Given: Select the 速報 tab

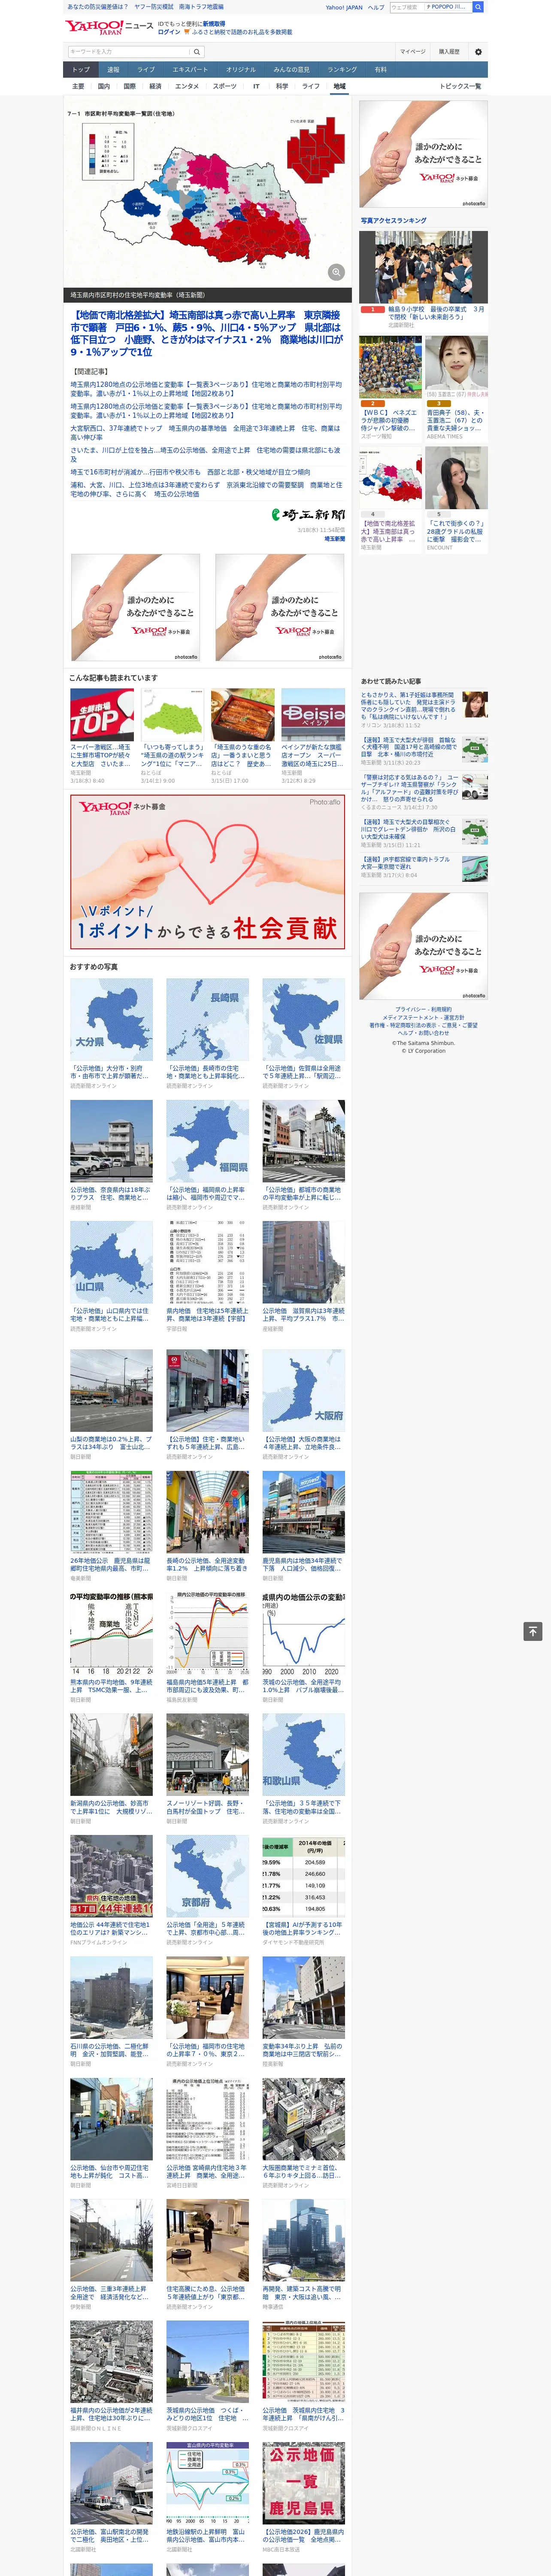Looking at the screenshot, I should coord(113,70).
